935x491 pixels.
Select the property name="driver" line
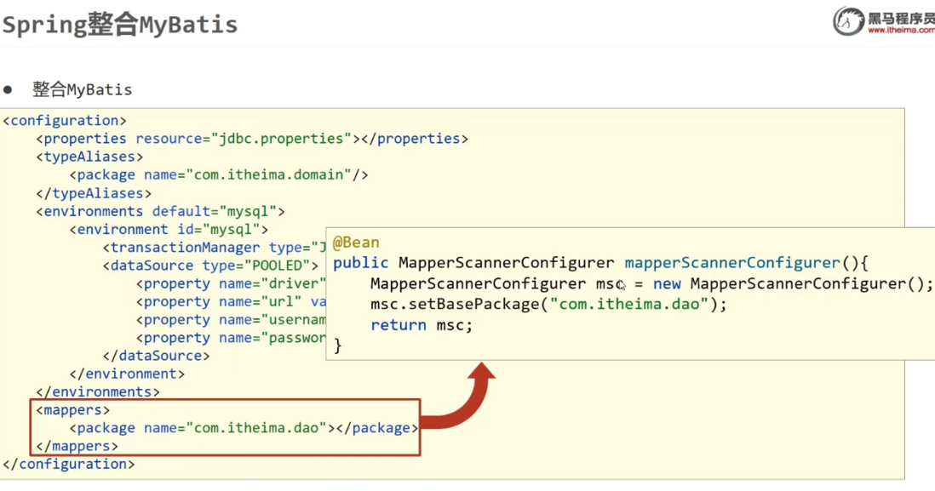tap(231, 283)
